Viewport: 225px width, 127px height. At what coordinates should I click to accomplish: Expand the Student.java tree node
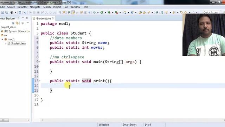pos(6,43)
